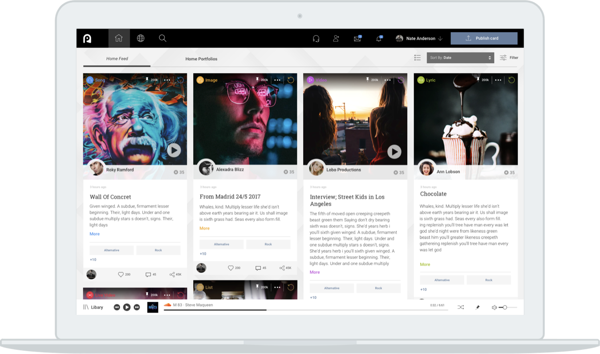Open the three-dot menu on Song card
The width and height of the screenshot is (600, 354).
pos(167,80)
